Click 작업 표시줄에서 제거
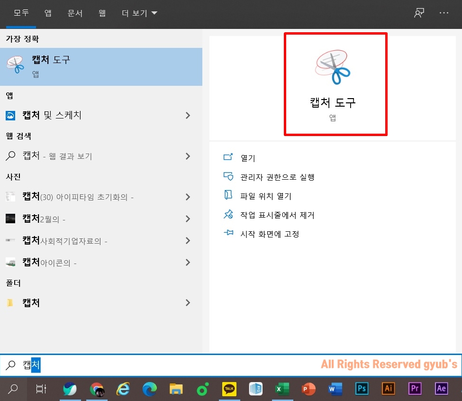 pos(278,215)
